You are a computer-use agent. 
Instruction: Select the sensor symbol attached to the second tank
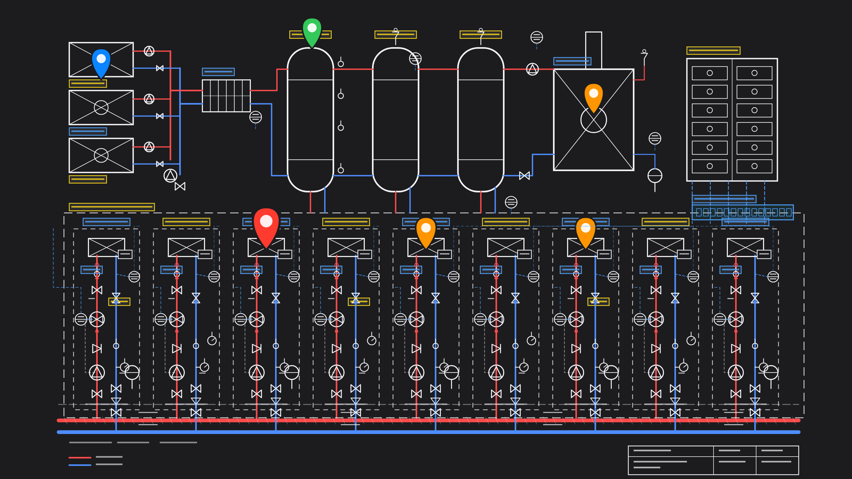[415, 59]
